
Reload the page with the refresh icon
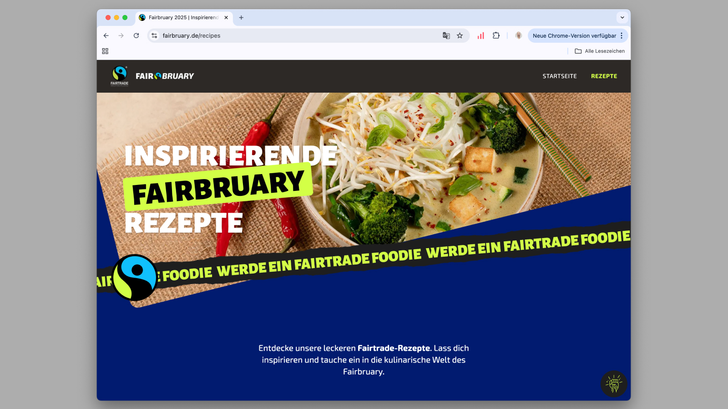(136, 35)
